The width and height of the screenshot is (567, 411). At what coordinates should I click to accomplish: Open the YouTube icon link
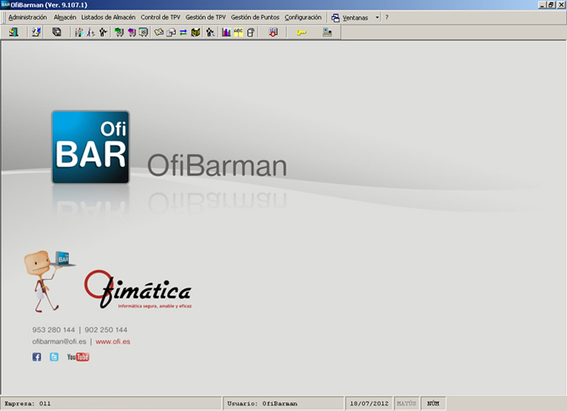(78, 357)
